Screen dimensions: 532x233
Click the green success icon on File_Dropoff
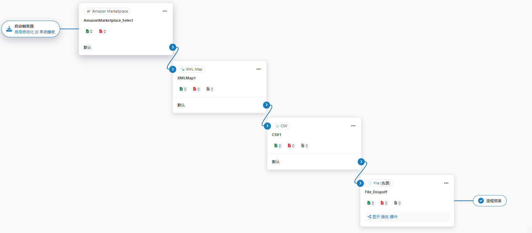pos(369,203)
